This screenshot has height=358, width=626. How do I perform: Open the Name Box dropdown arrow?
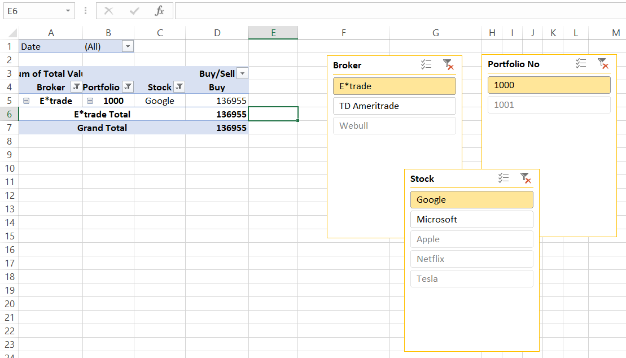click(x=68, y=11)
